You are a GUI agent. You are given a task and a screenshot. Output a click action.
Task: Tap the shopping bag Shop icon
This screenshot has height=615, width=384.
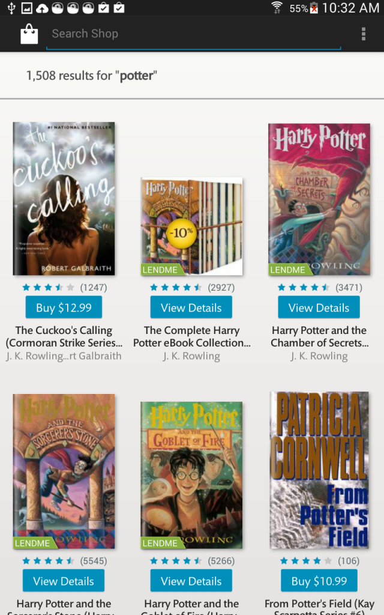tap(29, 34)
